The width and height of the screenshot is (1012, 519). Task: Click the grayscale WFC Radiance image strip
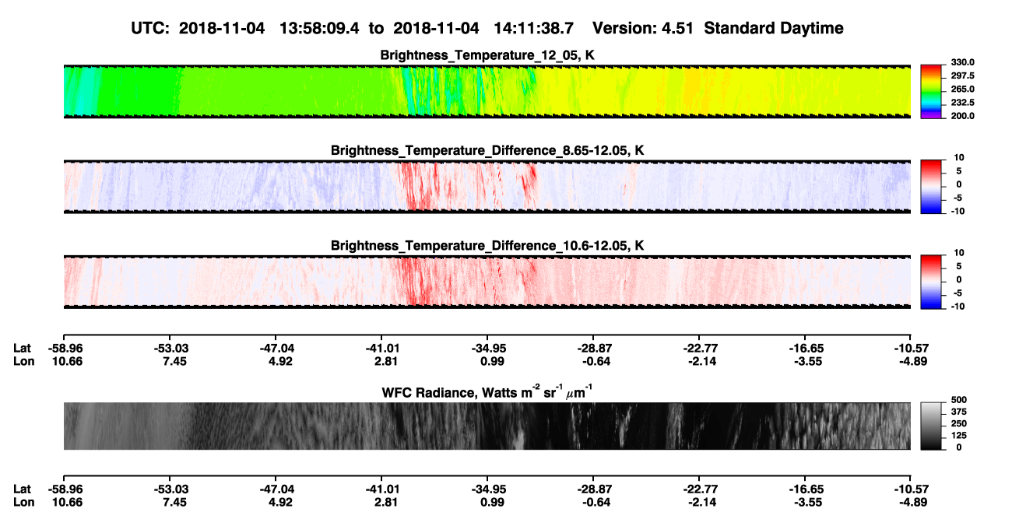point(487,426)
